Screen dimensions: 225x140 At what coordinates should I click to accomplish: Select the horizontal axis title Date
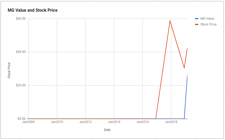(107, 130)
